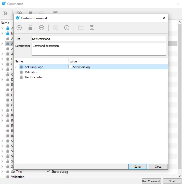This screenshot has width=182, height=184.
Task: Click the double-chevron expand icon in Commands window
Action: tap(5, 13)
